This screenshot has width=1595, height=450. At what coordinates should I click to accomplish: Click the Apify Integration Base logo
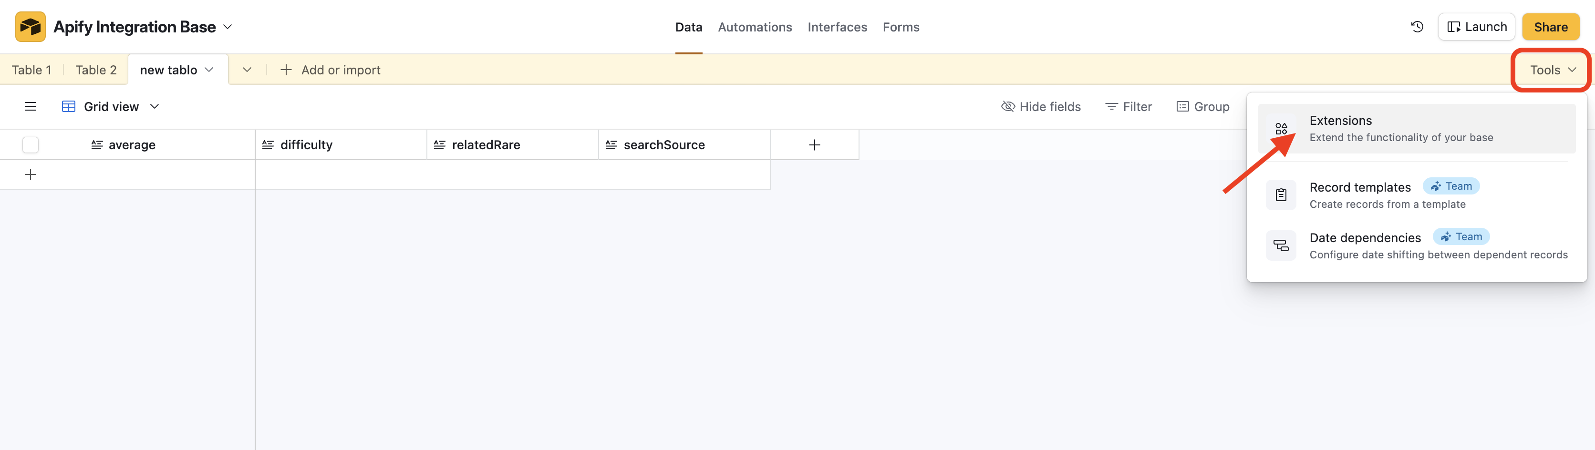[x=30, y=26]
